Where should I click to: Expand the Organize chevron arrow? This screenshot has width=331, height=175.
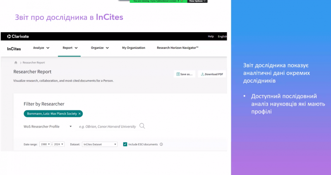pos(107,48)
